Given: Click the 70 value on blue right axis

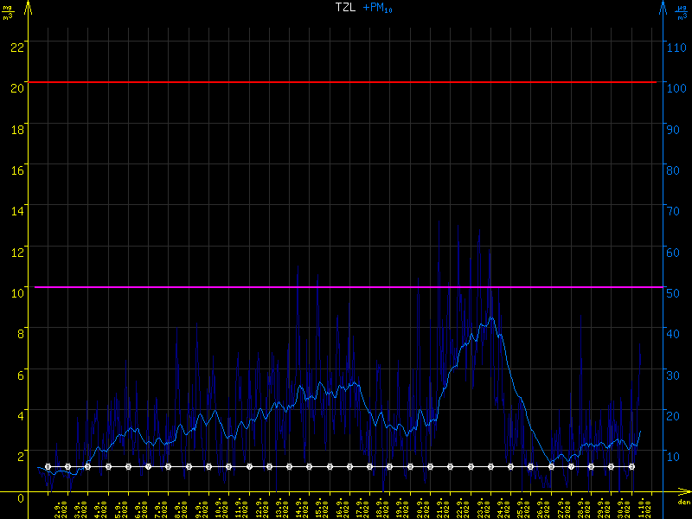Looking at the screenshot, I should (676, 210).
